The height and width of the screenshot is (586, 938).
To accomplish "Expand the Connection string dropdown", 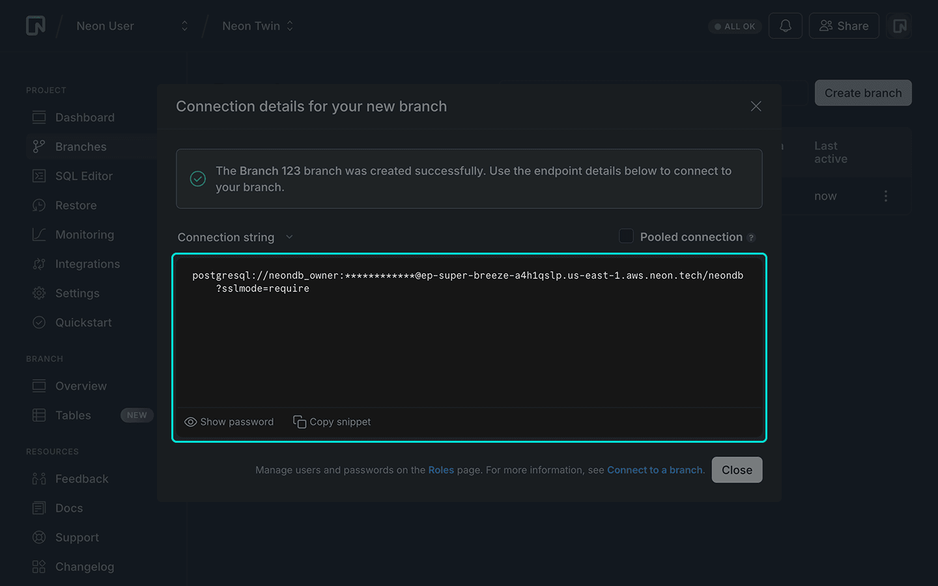I will (236, 237).
